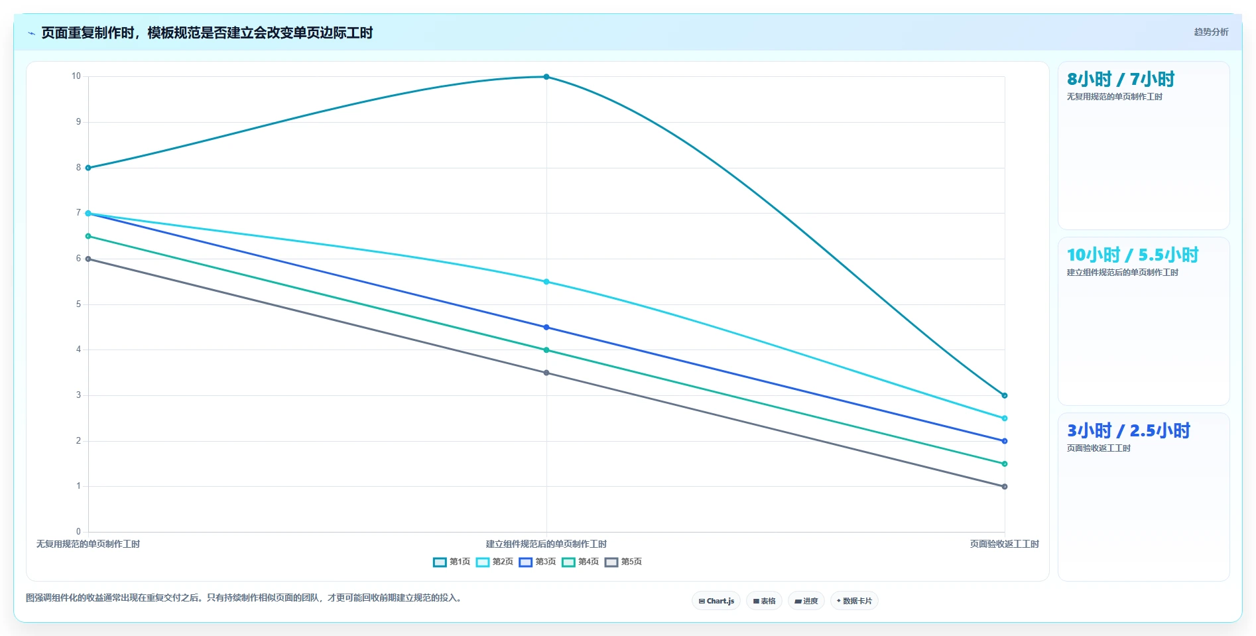Select the 第2页 data point at value 5.5
Viewport: 1256px width, 636px height.
click(546, 282)
